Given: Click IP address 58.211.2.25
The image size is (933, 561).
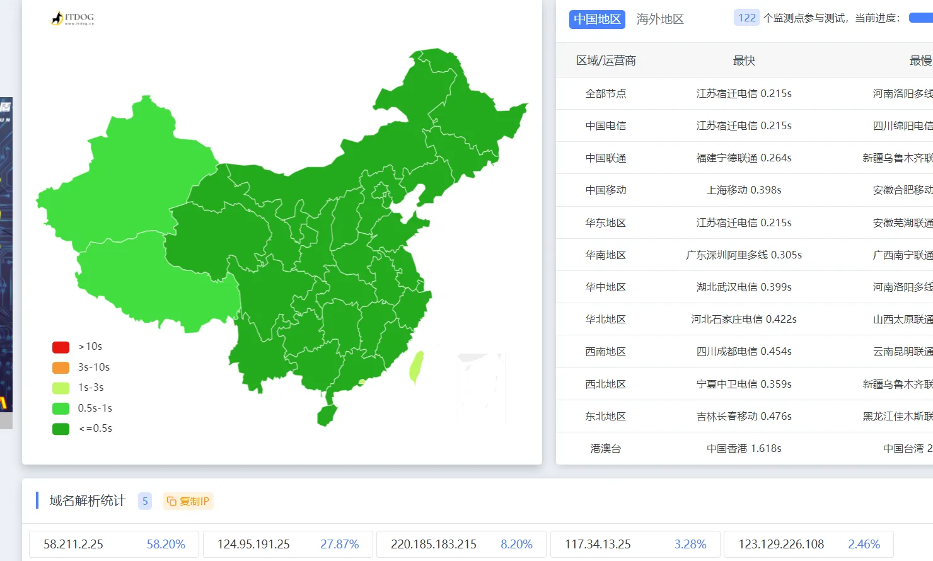Looking at the screenshot, I should coord(73,544).
